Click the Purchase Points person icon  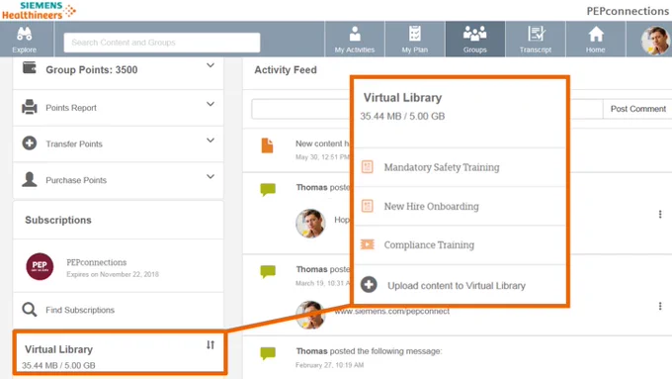[29, 179]
